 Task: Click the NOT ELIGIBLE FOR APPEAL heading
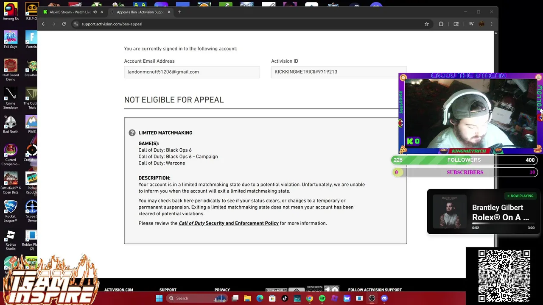click(x=174, y=100)
